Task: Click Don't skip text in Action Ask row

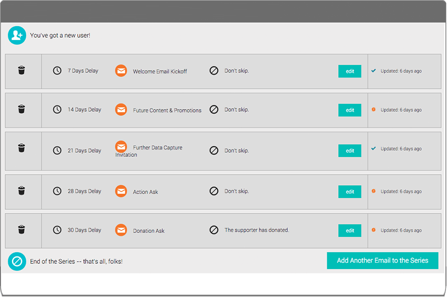Action: click(x=236, y=191)
